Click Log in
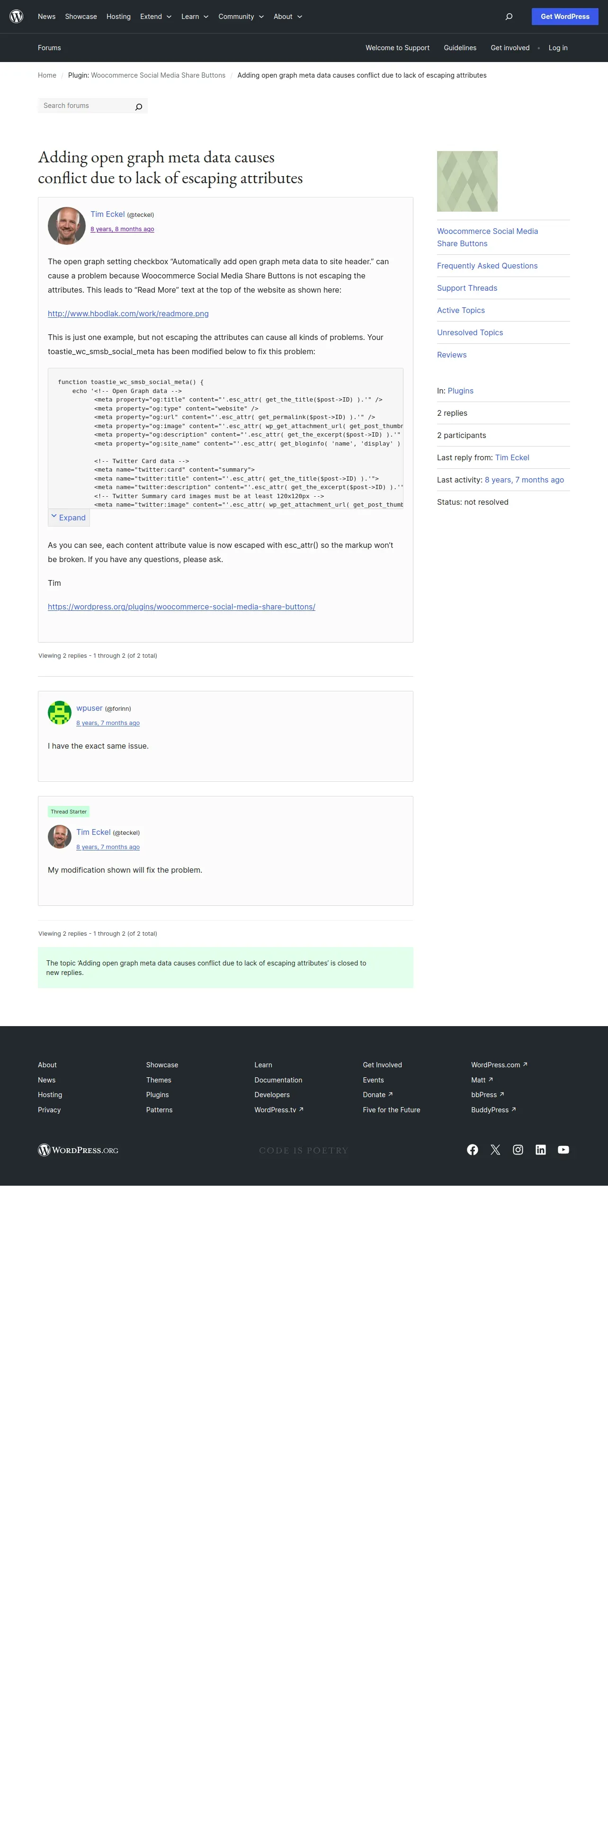 [x=558, y=48]
